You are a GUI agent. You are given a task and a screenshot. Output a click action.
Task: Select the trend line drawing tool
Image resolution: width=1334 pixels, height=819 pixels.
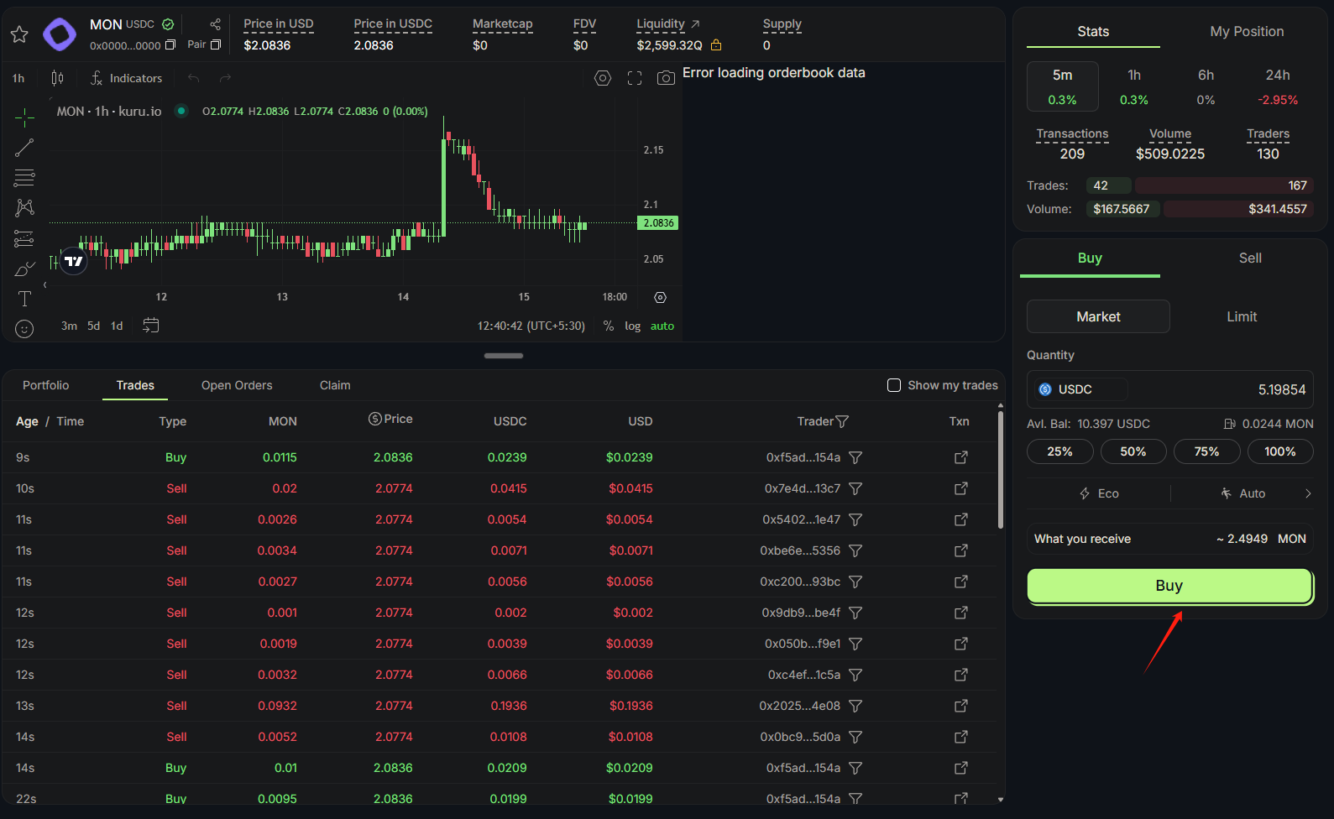pyautogui.click(x=24, y=148)
